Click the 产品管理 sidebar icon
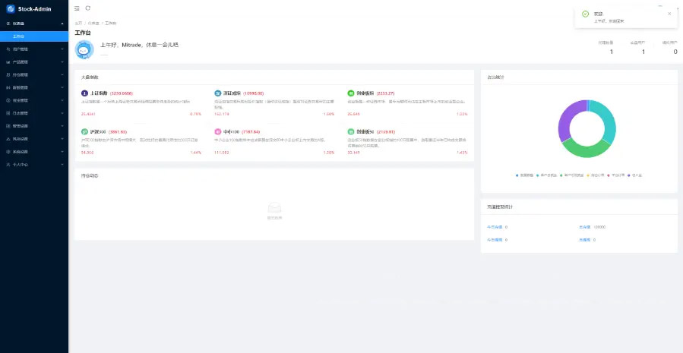 coord(8,62)
